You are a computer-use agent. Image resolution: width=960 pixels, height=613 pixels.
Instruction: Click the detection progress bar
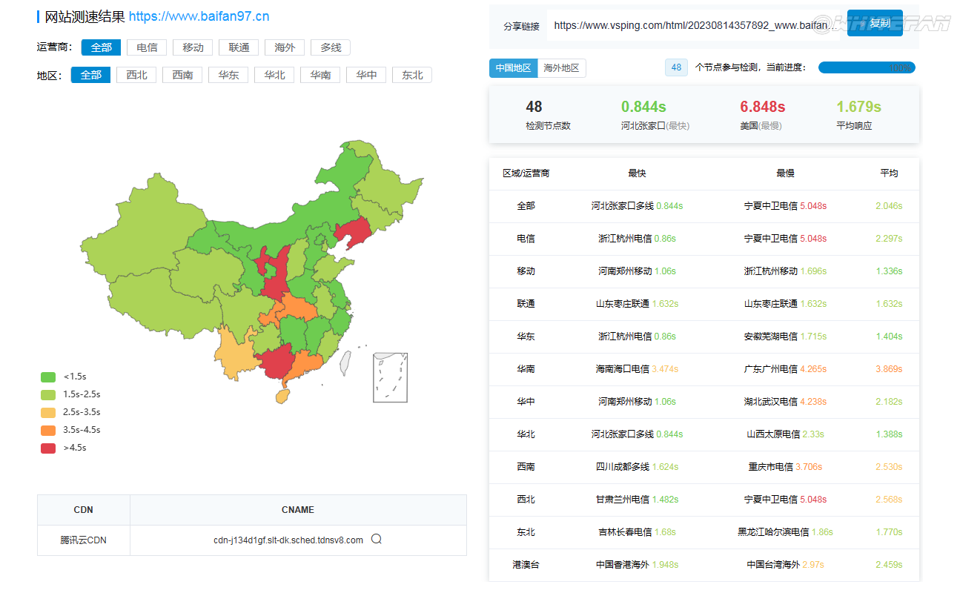coord(866,67)
